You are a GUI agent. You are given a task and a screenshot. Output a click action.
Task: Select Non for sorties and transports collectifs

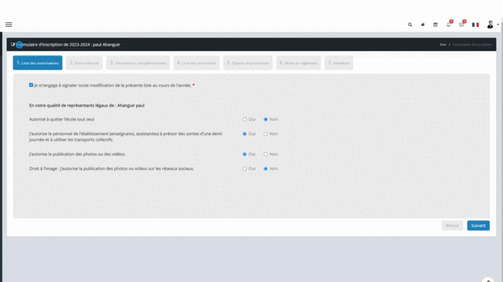pyautogui.click(x=265, y=134)
